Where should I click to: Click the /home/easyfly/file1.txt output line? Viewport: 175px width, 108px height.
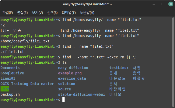tap(25, 41)
